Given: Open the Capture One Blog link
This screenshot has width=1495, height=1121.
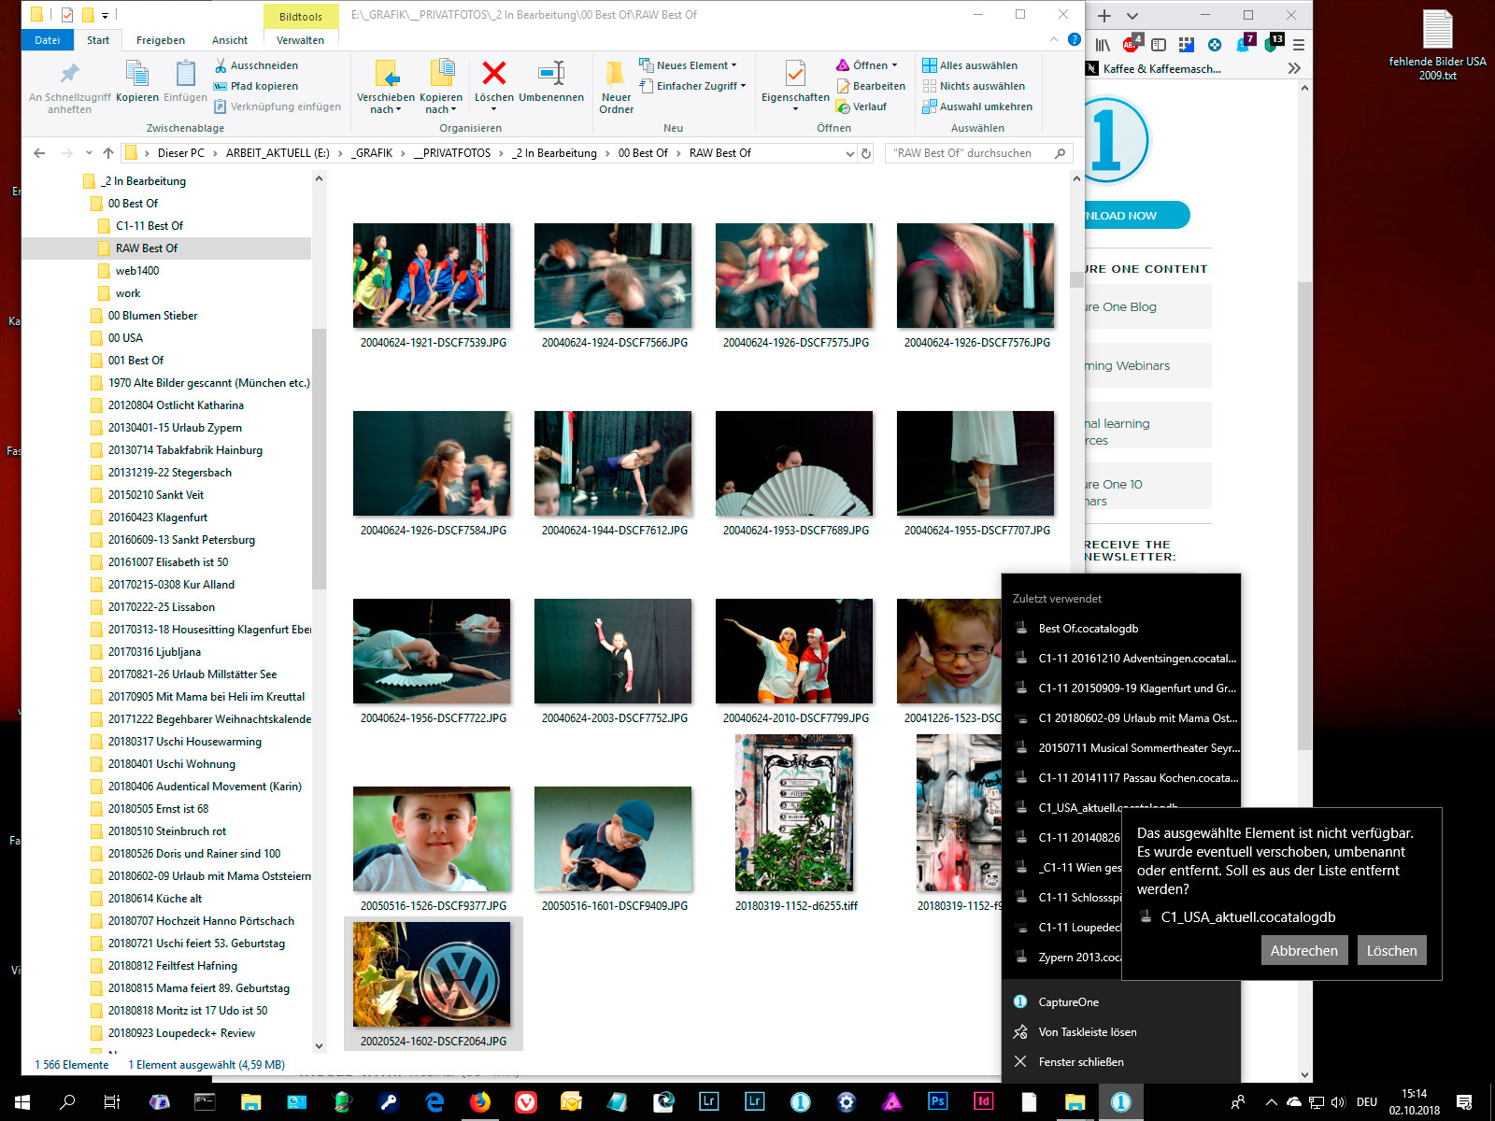Looking at the screenshot, I should (x=1119, y=306).
